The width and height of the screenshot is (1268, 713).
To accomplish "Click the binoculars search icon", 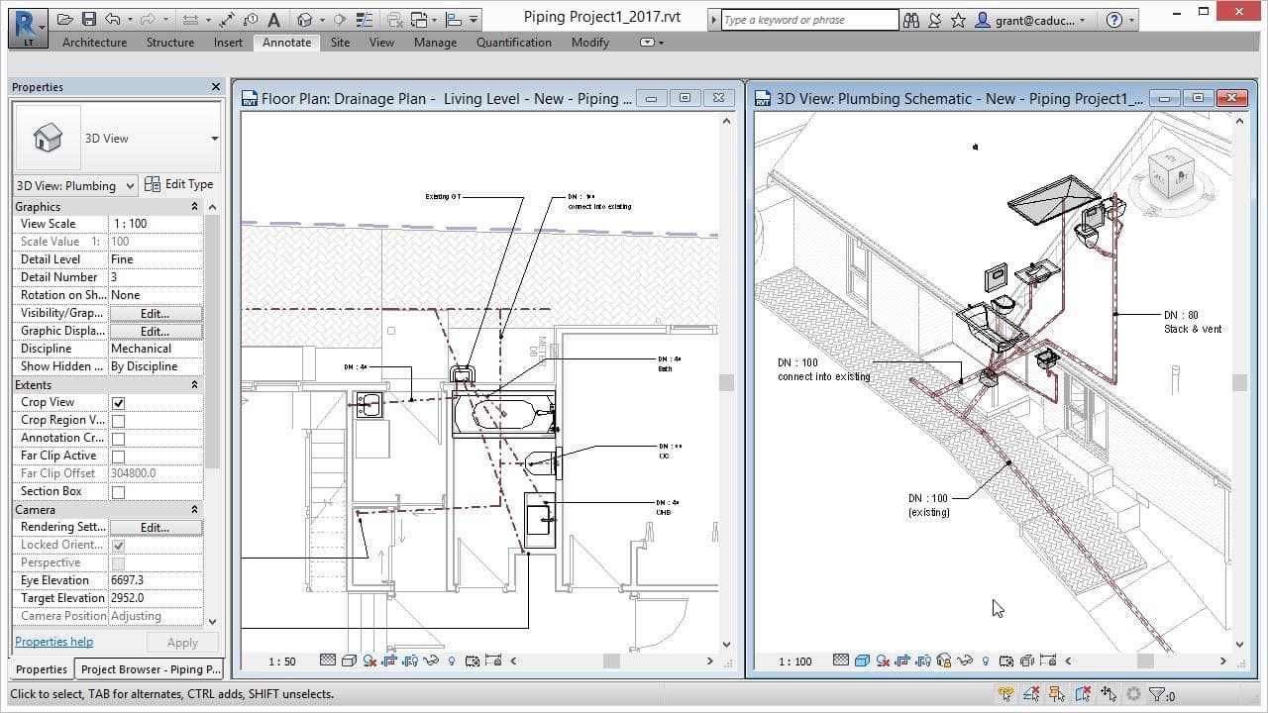I will 911,20.
